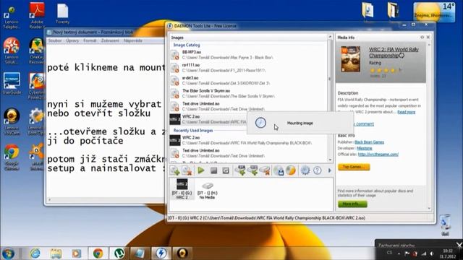The width and height of the screenshot is (463, 260).
Task: Open uTorrent taskbar icon
Action: [119, 253]
